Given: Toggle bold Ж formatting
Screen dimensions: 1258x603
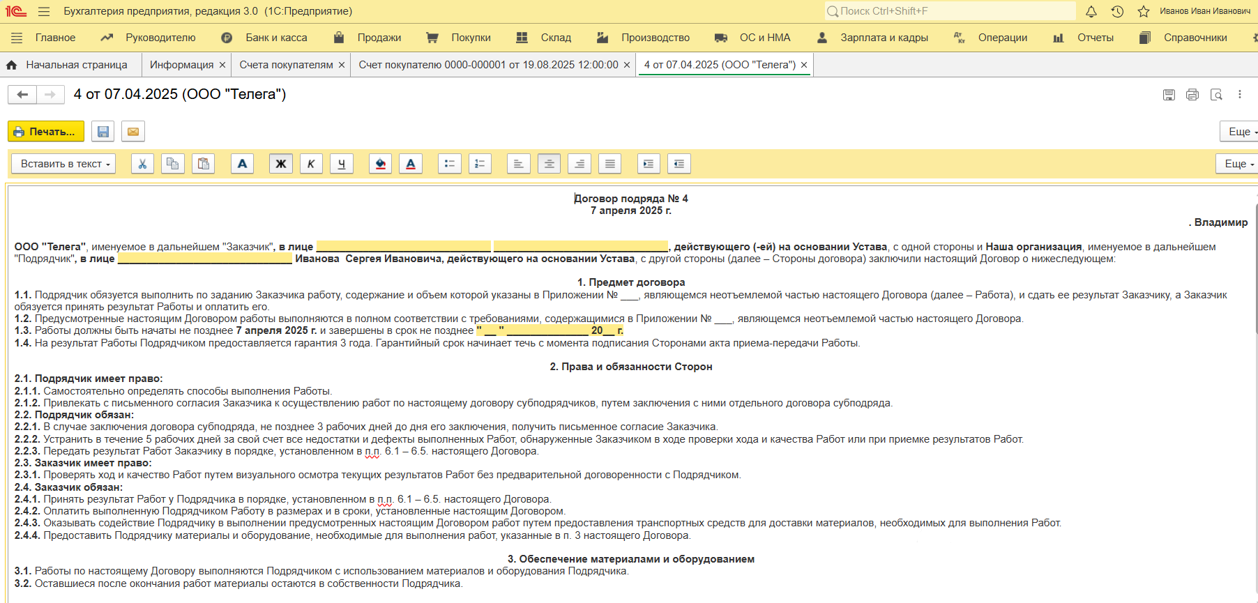Looking at the screenshot, I should pos(281,164).
